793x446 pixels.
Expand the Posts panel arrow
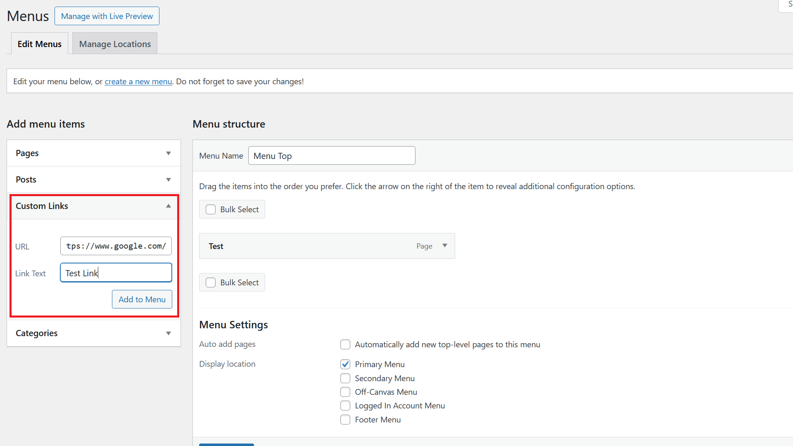click(169, 180)
